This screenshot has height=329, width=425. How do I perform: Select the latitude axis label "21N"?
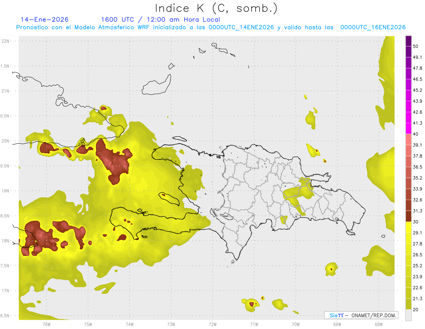5,91
